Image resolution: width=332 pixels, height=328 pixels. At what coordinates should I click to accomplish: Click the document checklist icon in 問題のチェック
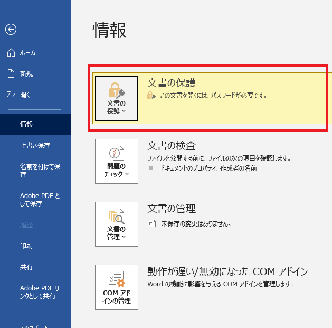point(117,153)
